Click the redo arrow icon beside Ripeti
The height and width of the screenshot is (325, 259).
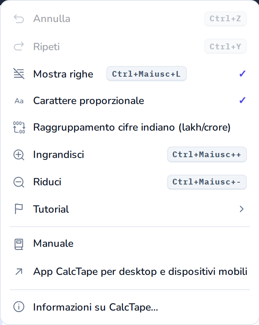19,46
